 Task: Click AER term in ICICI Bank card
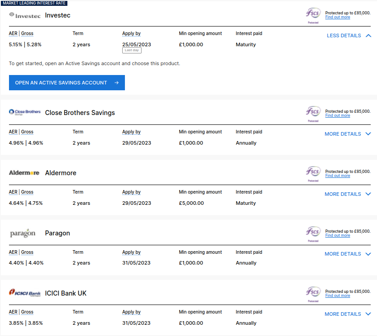point(13,312)
